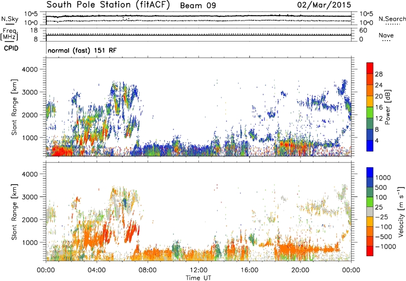Viewport: 406px width, 281px height.
Task: Select the 'Beam 09' label
Action: 198,6
